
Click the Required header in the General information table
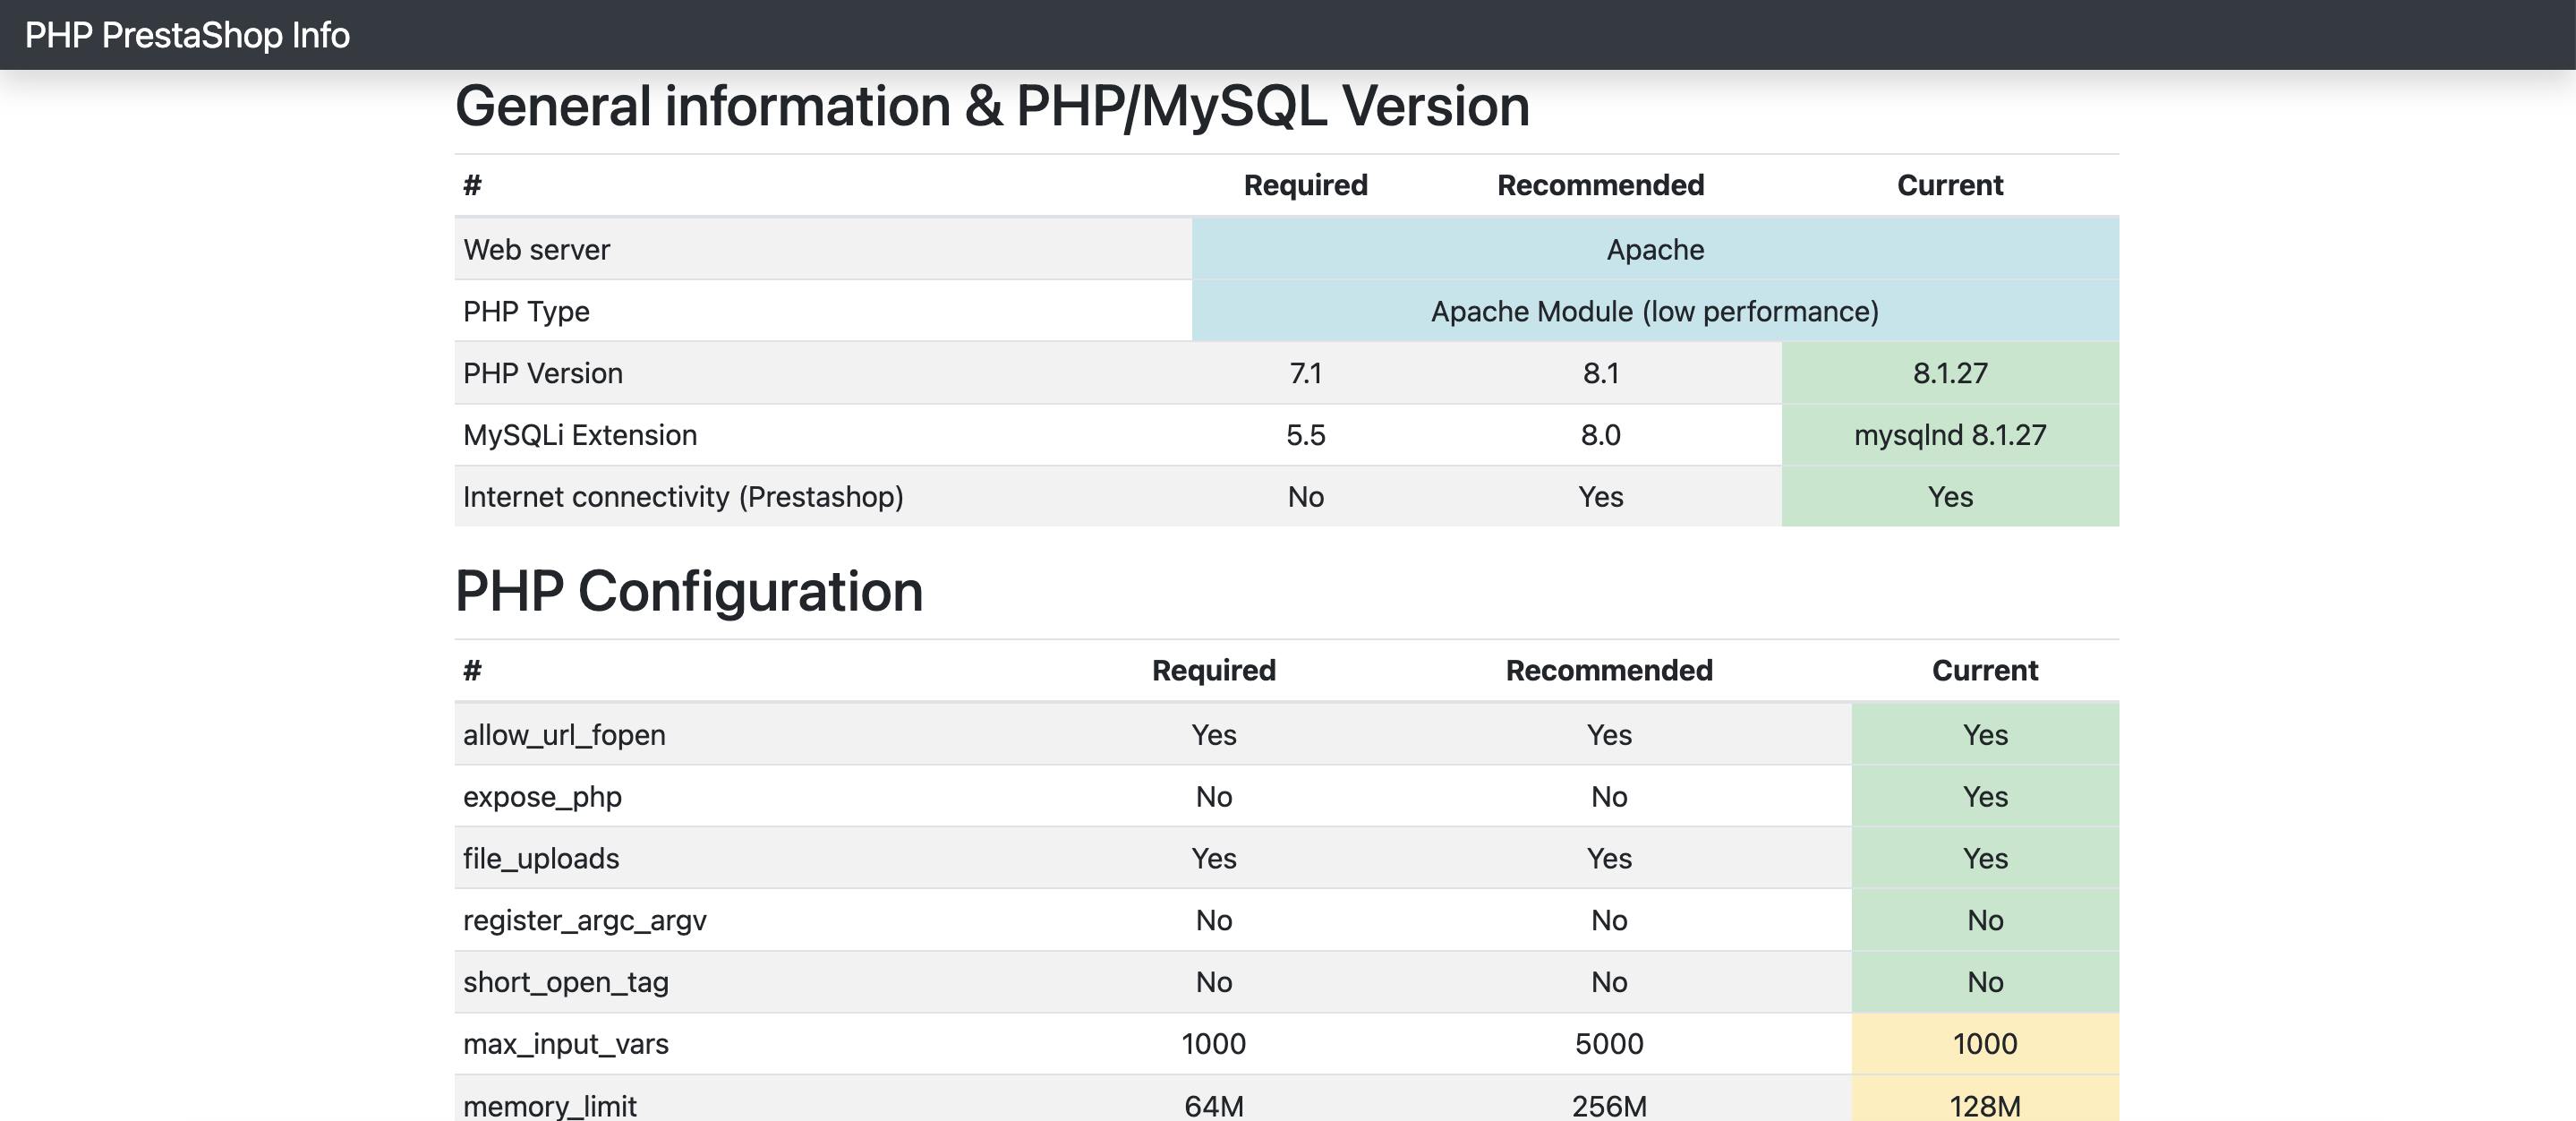coord(1305,185)
